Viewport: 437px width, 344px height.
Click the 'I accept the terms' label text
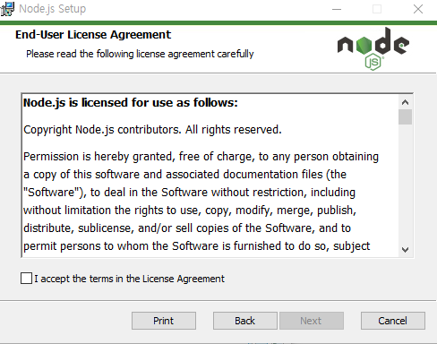129,279
